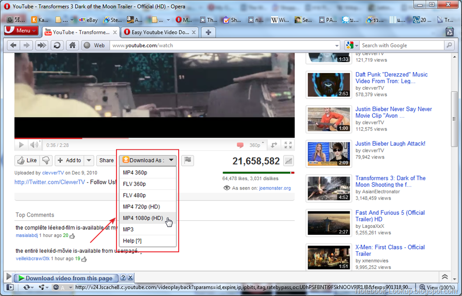Open the Google search engine selector
462x296 pixels.
coord(352,46)
